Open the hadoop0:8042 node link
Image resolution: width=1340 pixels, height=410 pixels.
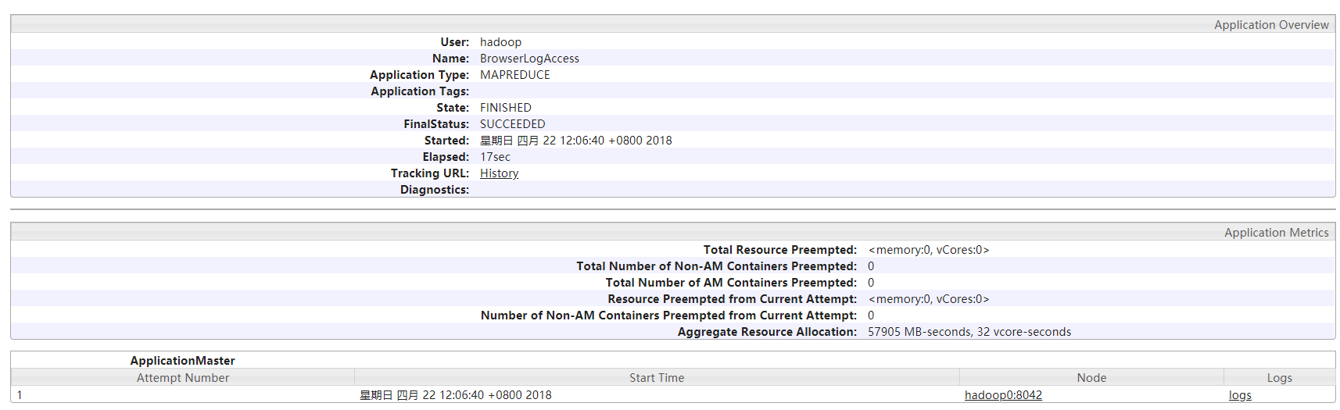[1003, 395]
